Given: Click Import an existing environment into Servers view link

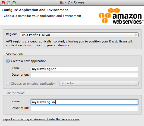Looking at the screenshot, I should point(41,119).
